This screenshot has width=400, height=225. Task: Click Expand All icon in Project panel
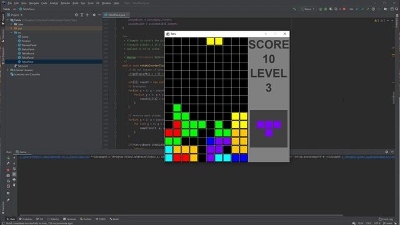[x=82, y=15]
